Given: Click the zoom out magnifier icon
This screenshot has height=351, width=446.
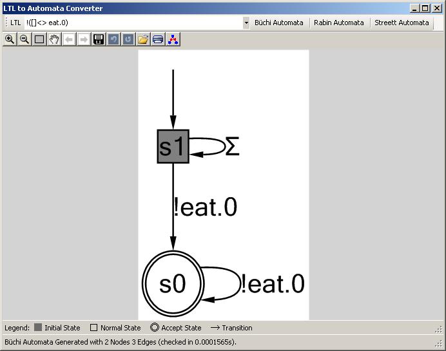Looking at the screenshot, I should tap(24, 39).
